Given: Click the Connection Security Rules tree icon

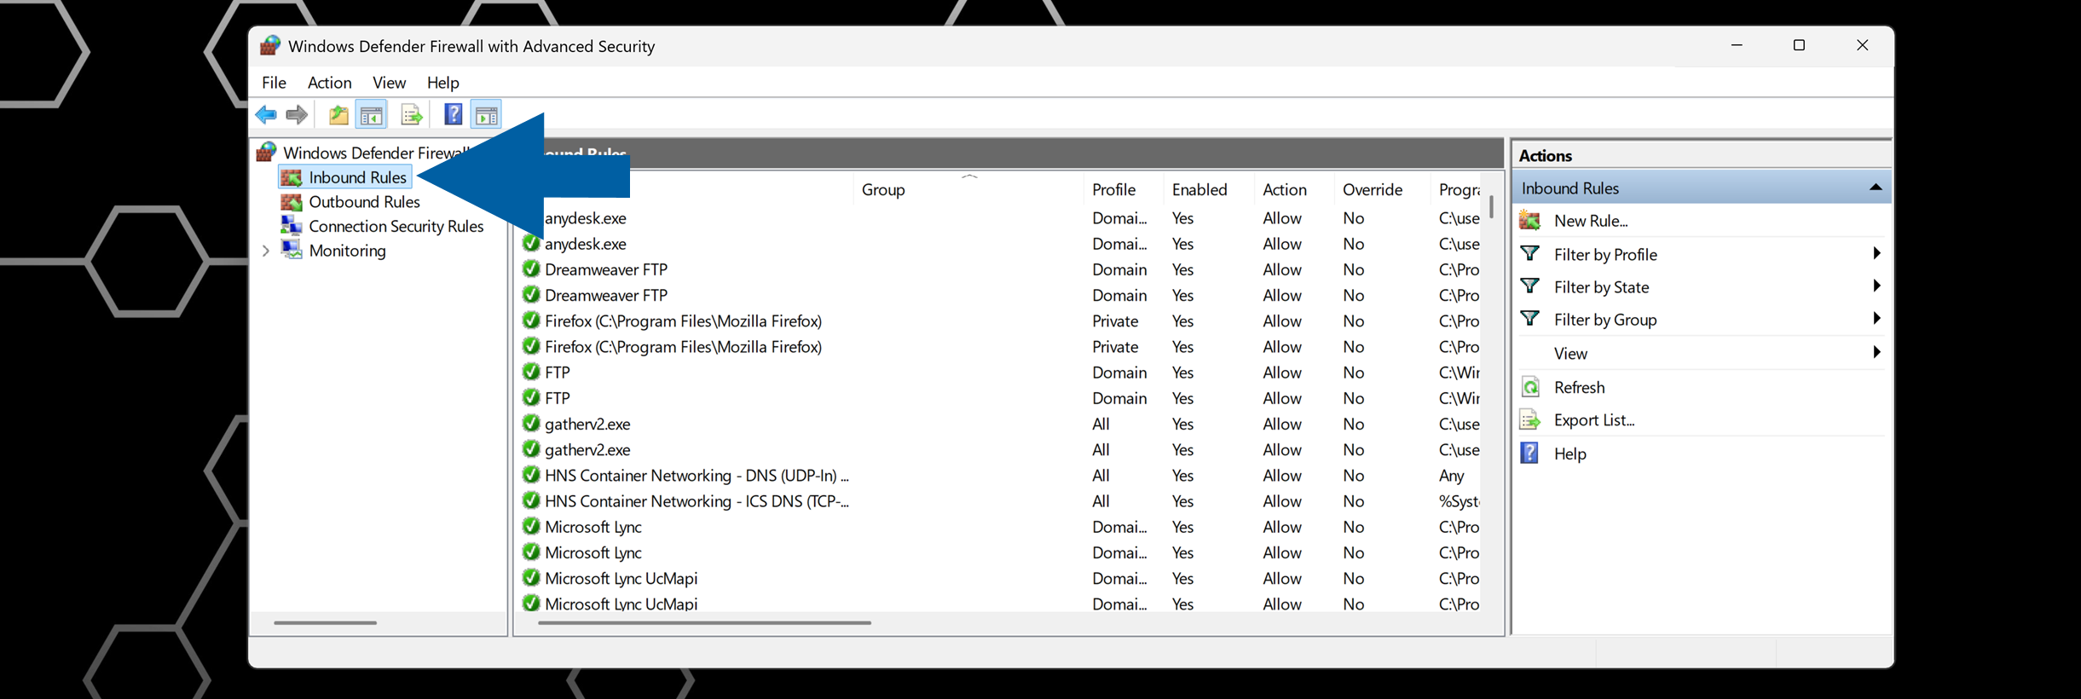Looking at the screenshot, I should click(x=292, y=226).
